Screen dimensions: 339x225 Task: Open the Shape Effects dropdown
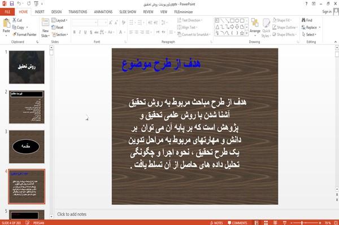pyautogui.click(x=284, y=34)
